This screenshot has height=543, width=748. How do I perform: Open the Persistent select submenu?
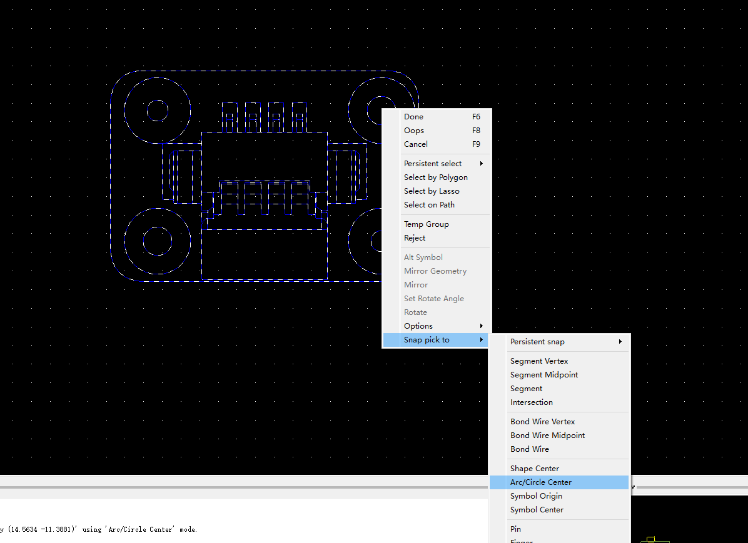[x=437, y=164]
